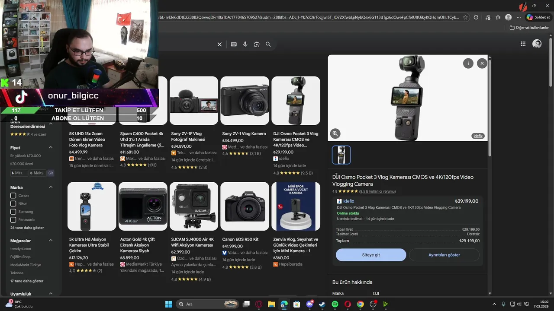Open Discord from the taskbar
Screen dimensions: 554x311
(309, 304)
